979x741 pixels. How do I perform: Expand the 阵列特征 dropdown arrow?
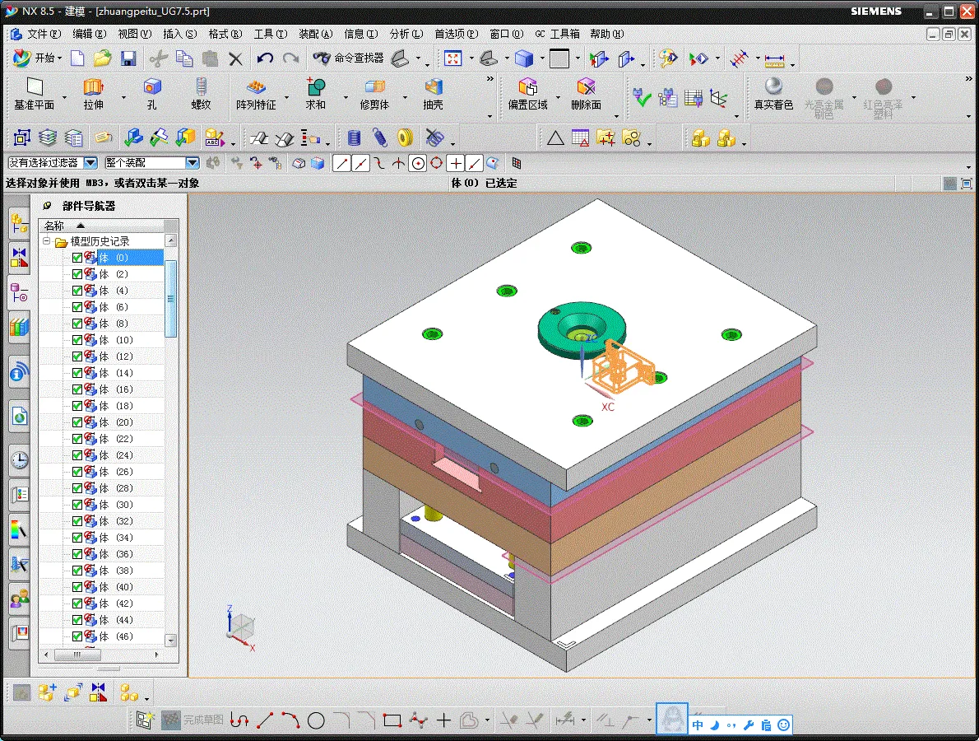coord(286,97)
